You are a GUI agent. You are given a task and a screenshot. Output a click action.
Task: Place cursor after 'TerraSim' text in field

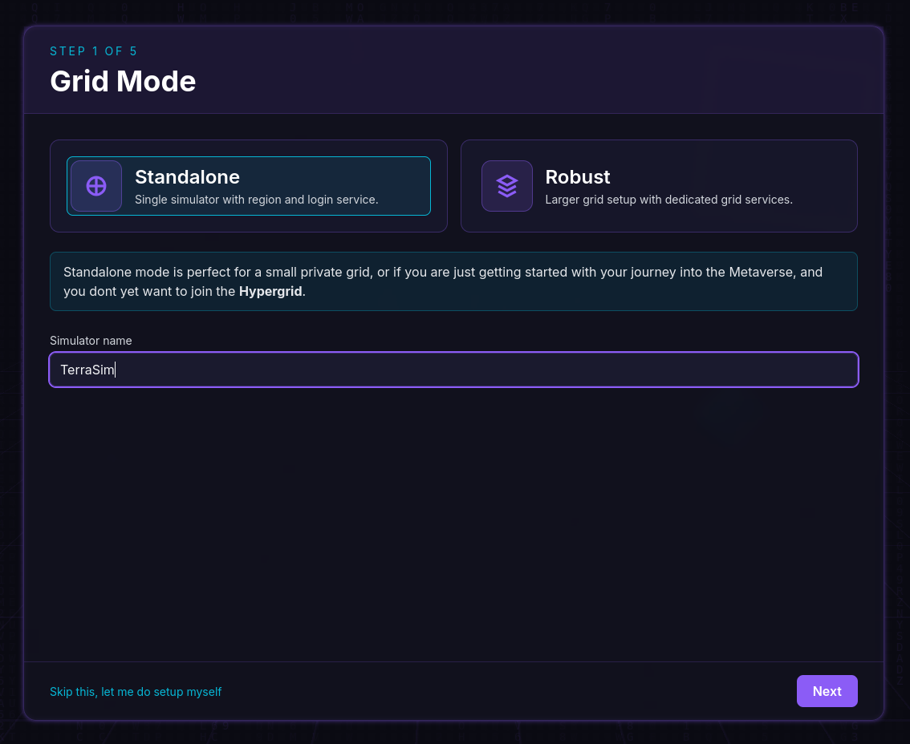(116, 370)
